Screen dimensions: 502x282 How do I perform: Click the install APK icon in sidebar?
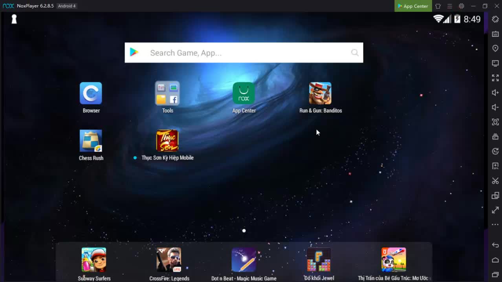pyautogui.click(x=495, y=166)
